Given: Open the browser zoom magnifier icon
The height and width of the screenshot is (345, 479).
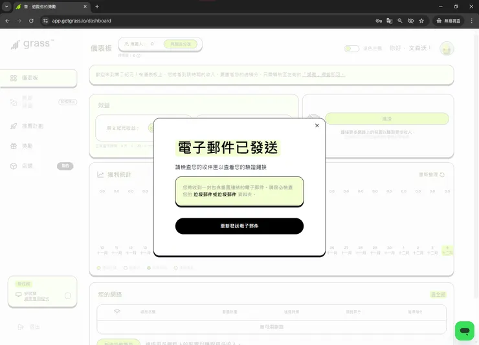Looking at the screenshot, I should pyautogui.click(x=400, y=21).
